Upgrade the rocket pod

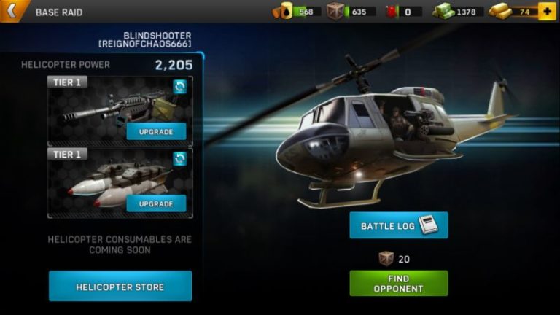click(156, 203)
